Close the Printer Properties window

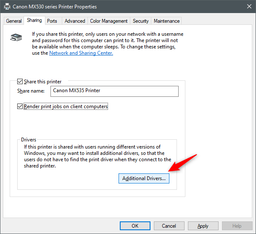click(249, 7)
